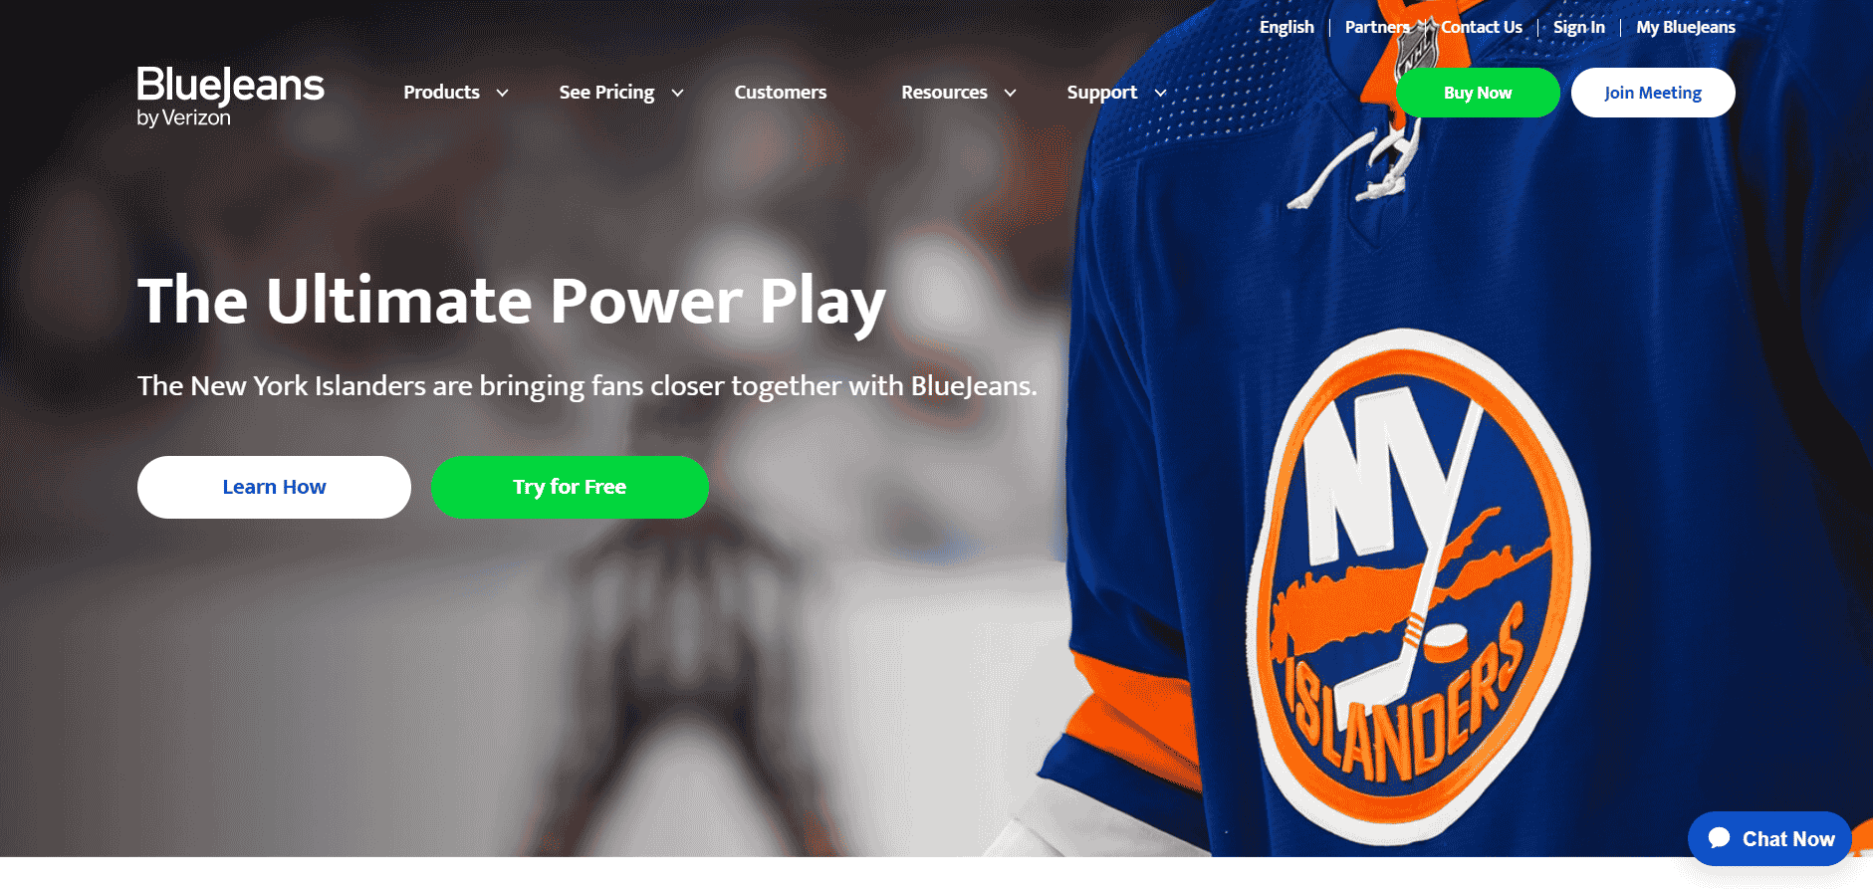Open the chat bubble icon
Viewport: 1873px width, 889px height.
tap(1720, 838)
